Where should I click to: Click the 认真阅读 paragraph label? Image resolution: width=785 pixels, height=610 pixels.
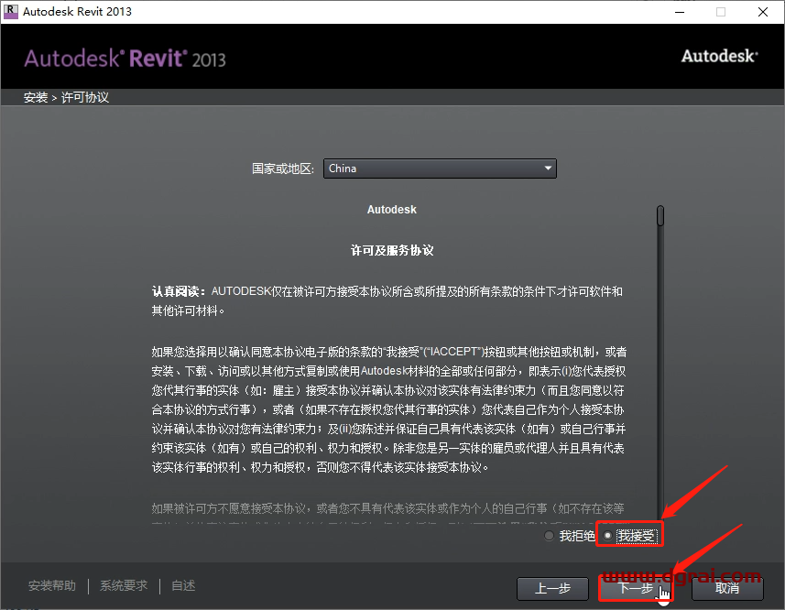click(x=180, y=291)
